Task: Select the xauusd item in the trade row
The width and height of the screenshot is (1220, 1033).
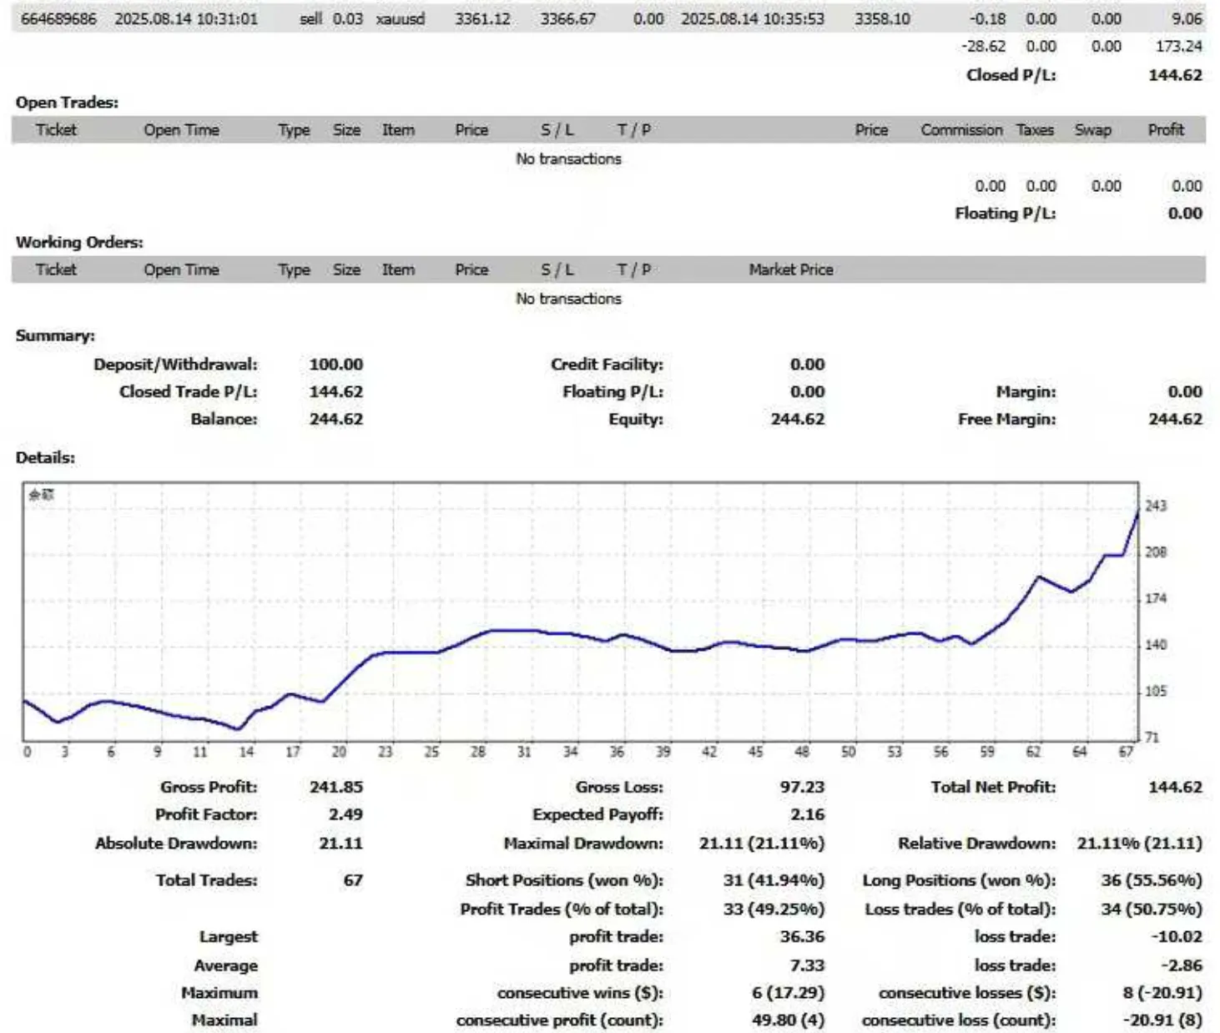Action: pyautogui.click(x=400, y=18)
